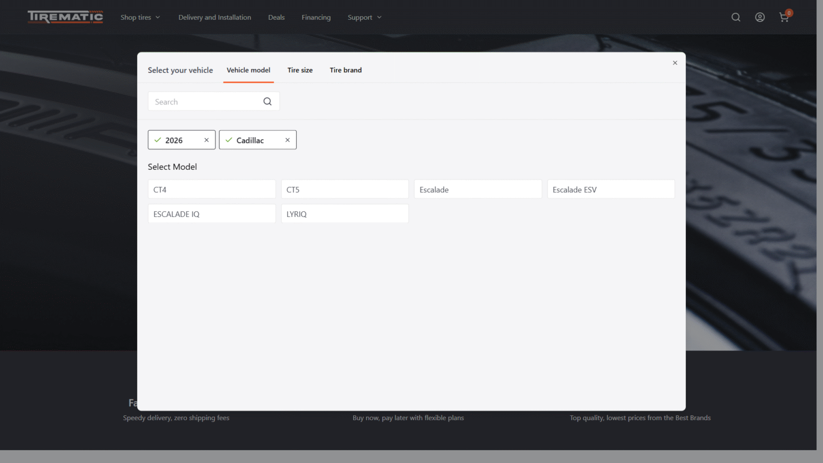Focus the vehicle Search input field
Image resolution: width=823 pixels, height=463 pixels.
point(204,102)
